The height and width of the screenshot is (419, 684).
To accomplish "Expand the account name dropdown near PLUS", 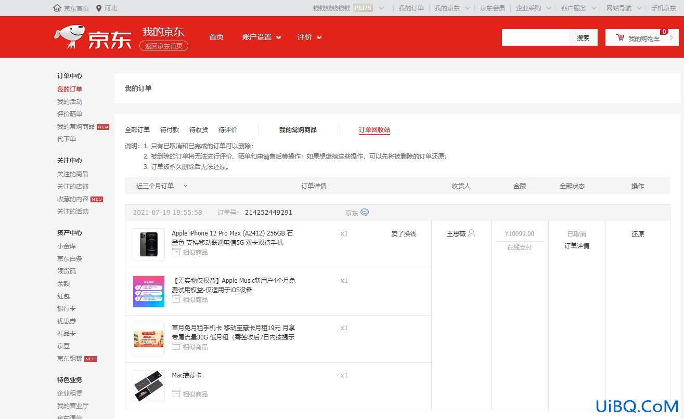I will [381, 8].
